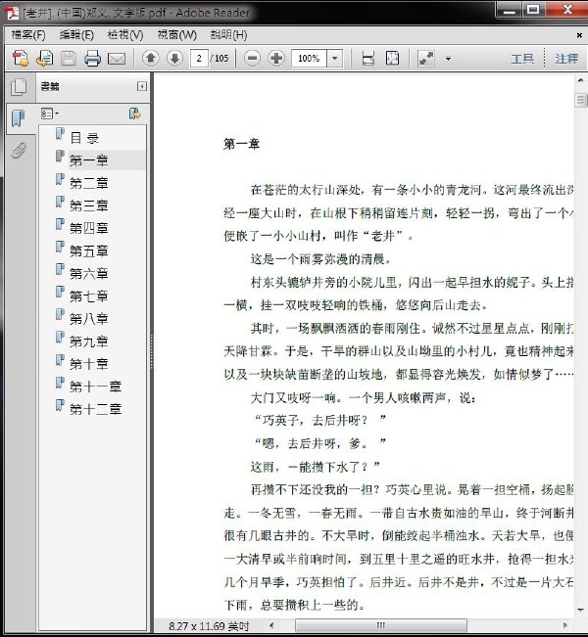Select the 第十一章 bookmark
Image resolution: width=588 pixels, height=637 pixels.
click(95, 387)
